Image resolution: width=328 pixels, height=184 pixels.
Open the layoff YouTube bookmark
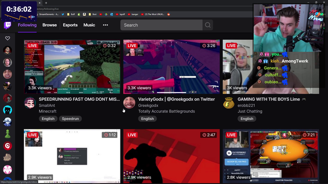(x=120, y=14)
